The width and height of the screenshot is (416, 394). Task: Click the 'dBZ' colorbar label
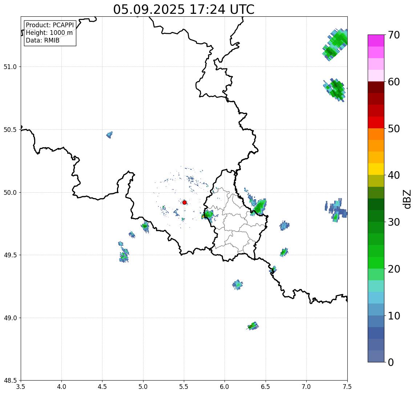pyautogui.click(x=407, y=199)
